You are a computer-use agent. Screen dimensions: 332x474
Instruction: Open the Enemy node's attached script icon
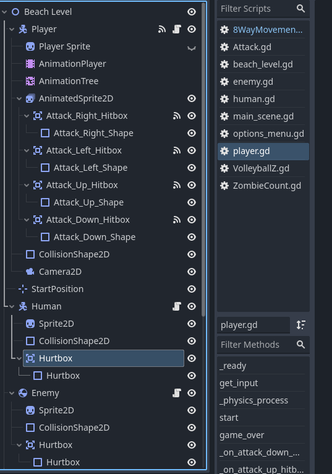pos(177,393)
